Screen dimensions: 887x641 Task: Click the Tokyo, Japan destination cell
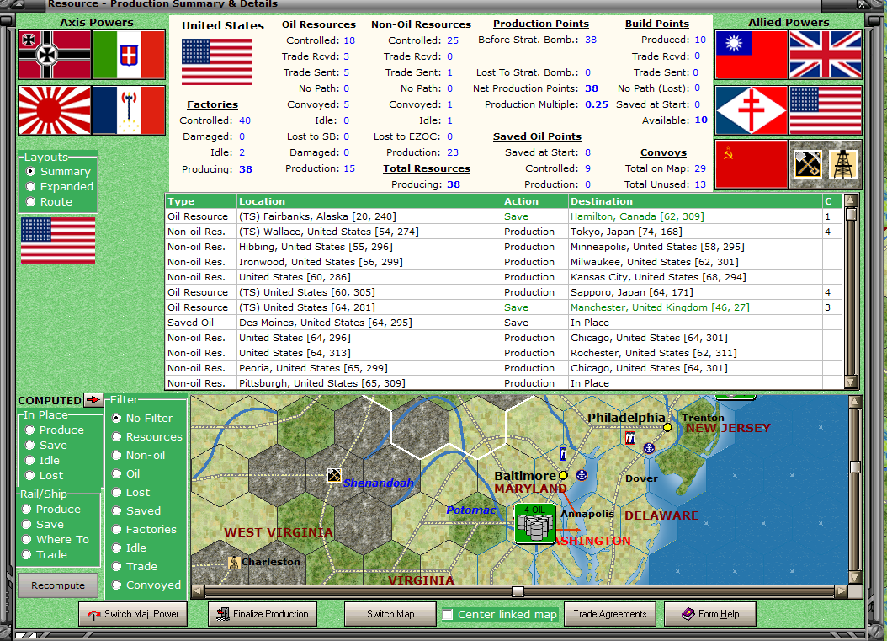point(695,232)
